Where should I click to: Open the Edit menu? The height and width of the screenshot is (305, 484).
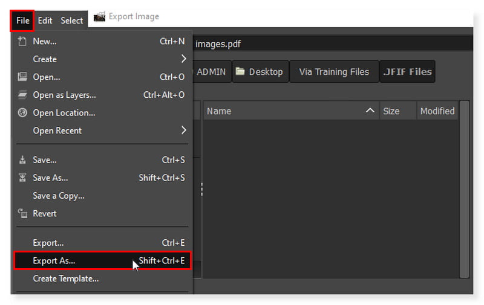point(45,21)
